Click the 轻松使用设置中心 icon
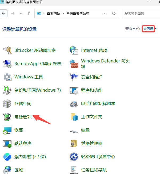 tap(74, 157)
